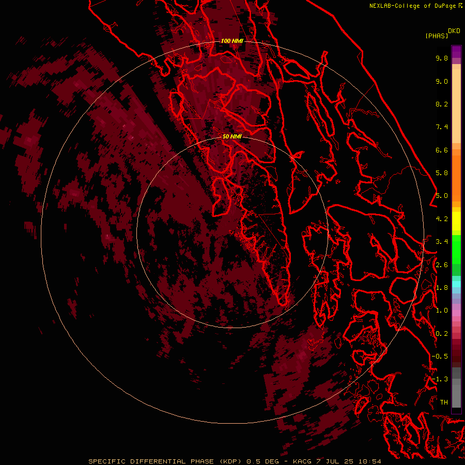The image size is (465, 465).
Task: Click the 9.0 value on the color scale
Action: (442, 81)
